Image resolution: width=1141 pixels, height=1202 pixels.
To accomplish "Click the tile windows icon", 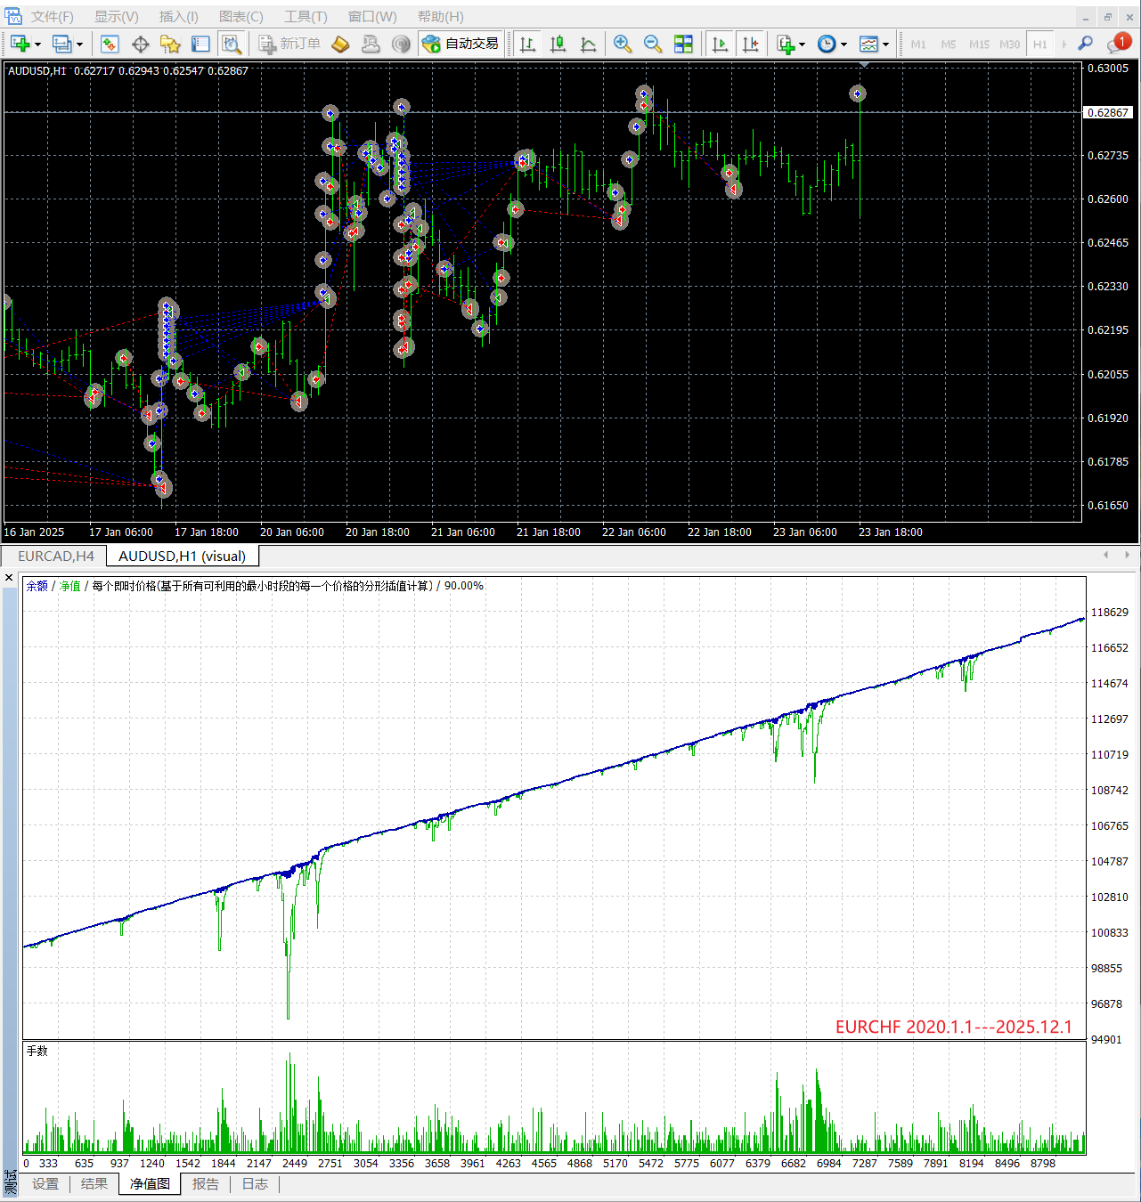I will point(683,44).
